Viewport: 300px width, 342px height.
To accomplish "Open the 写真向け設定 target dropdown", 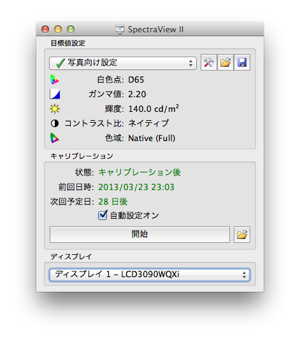I will [x=123, y=64].
